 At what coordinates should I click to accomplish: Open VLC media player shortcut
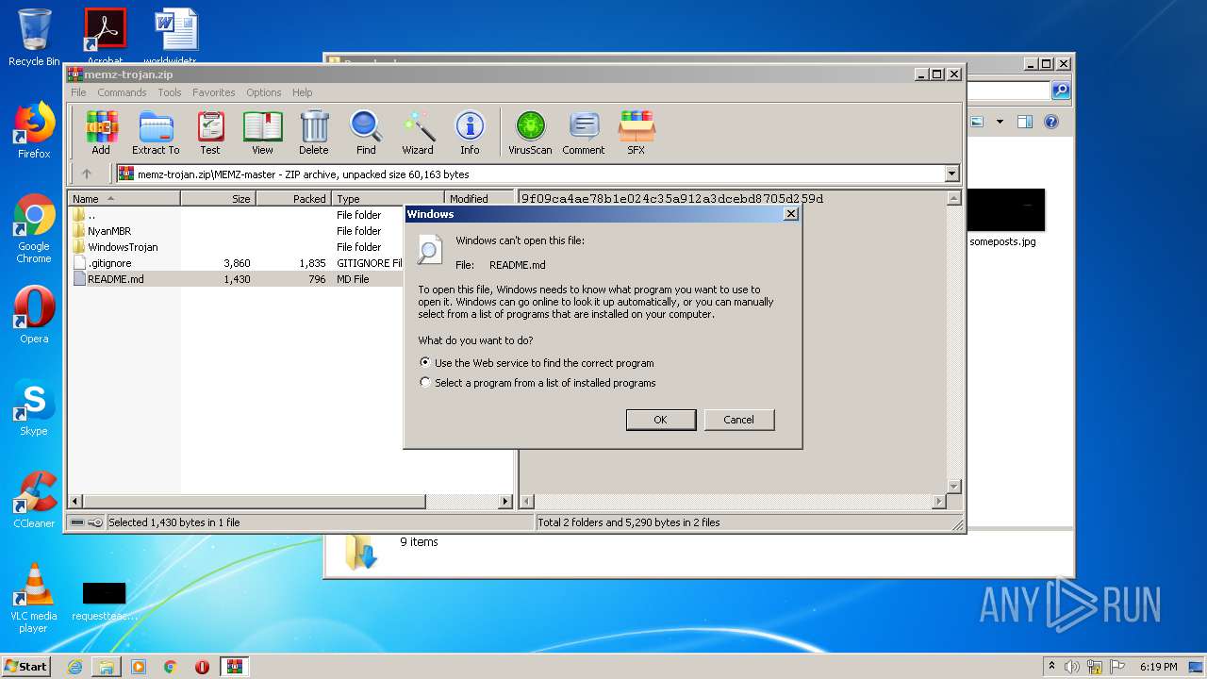click(x=34, y=598)
